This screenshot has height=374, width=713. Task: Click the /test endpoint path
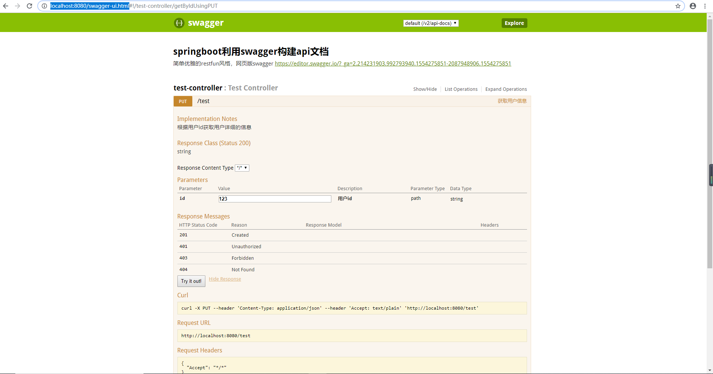point(204,101)
